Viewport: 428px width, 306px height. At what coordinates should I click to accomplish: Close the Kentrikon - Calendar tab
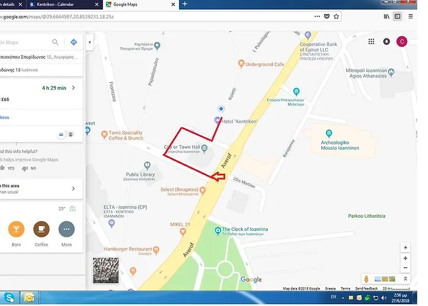pos(97,4)
